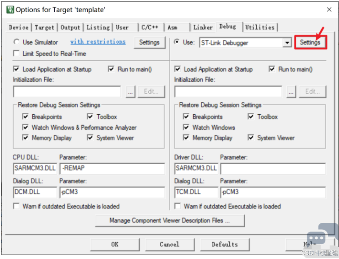Confirm with the OK button
339x259 pixels.
(115, 245)
